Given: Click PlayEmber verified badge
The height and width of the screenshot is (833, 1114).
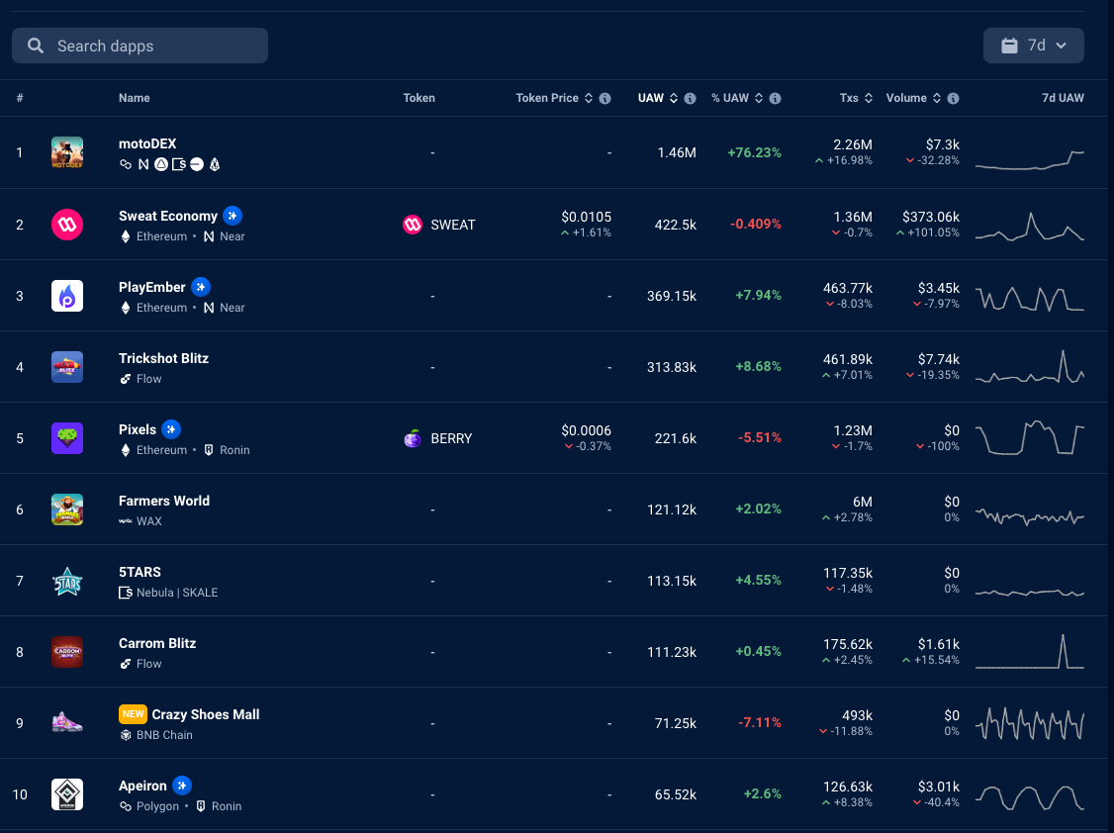Looking at the screenshot, I should coord(201,287).
